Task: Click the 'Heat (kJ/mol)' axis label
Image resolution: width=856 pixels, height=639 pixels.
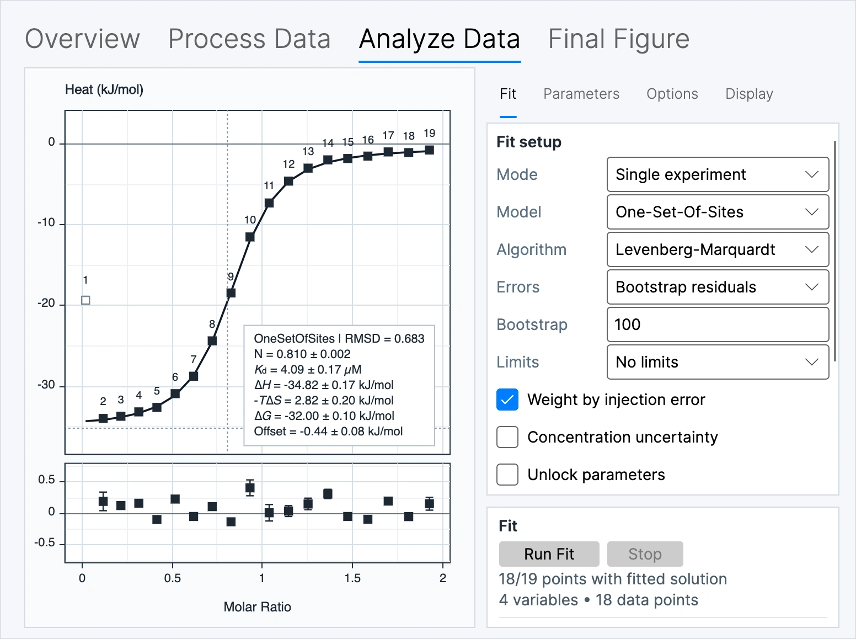Action: (x=104, y=89)
